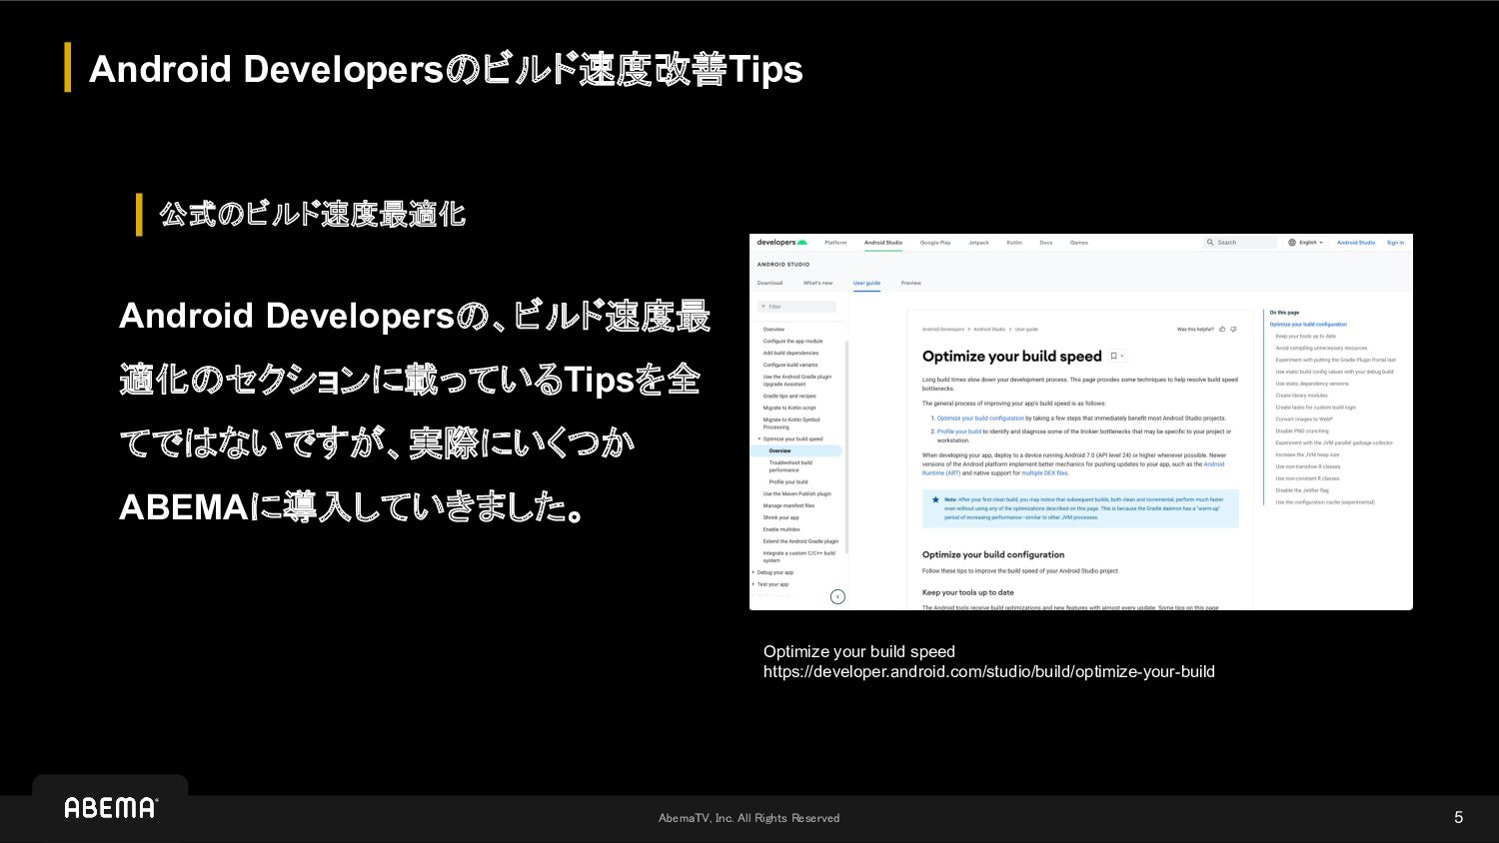
Task: Click the Android Studio button next to Sign in
Action: pyautogui.click(x=1356, y=243)
